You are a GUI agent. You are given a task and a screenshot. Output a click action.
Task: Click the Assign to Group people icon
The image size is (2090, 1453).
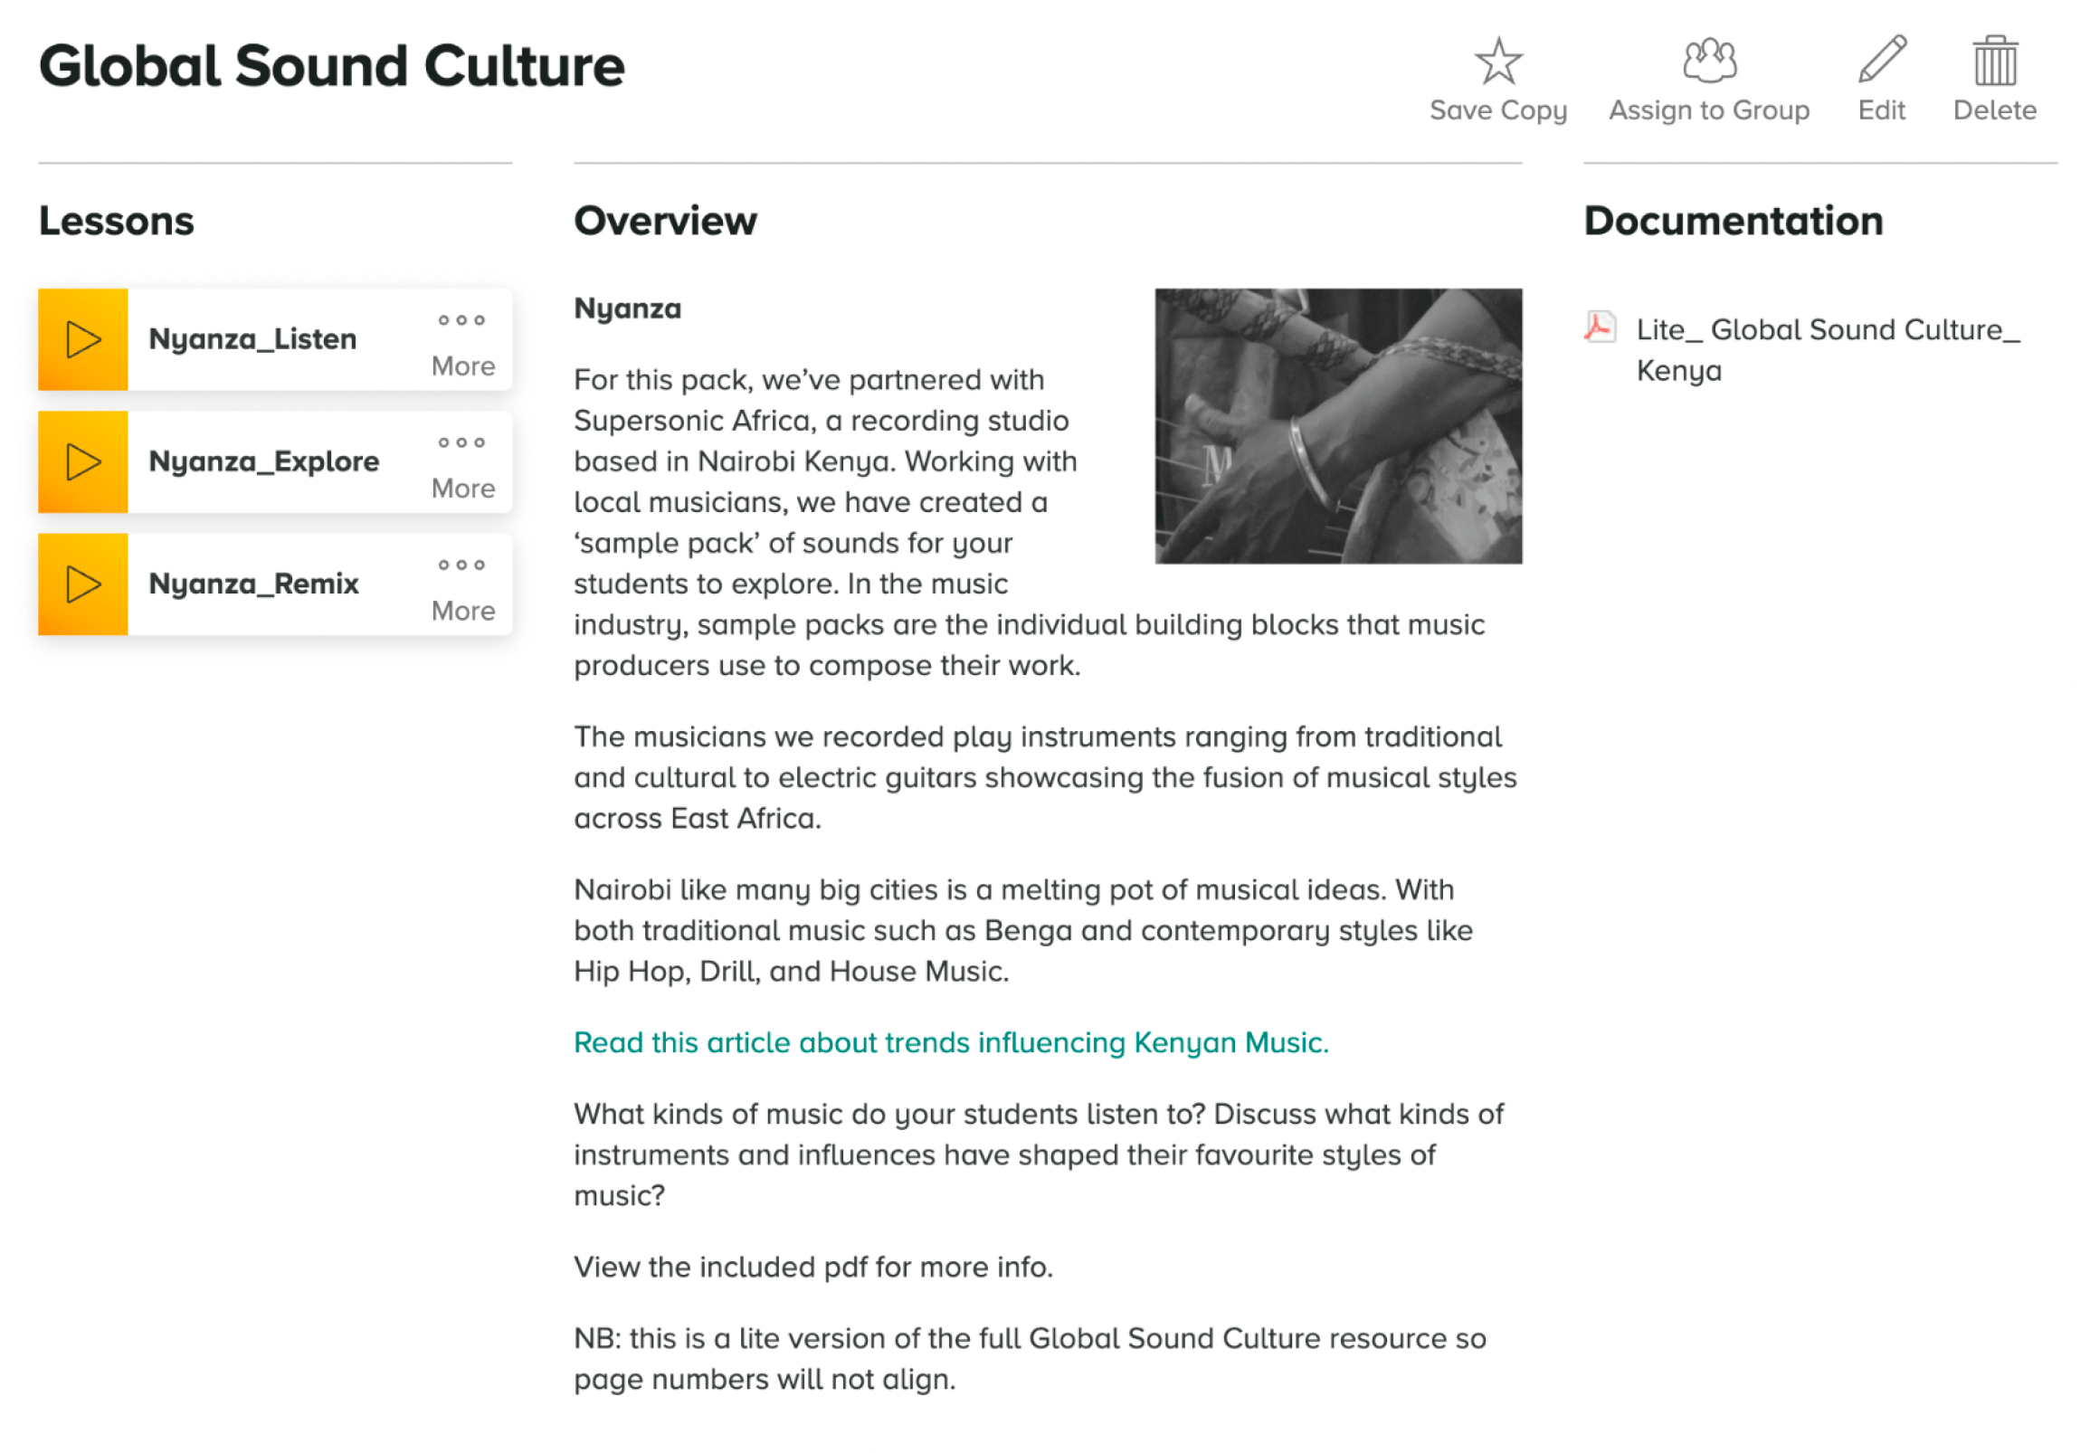(x=1708, y=60)
